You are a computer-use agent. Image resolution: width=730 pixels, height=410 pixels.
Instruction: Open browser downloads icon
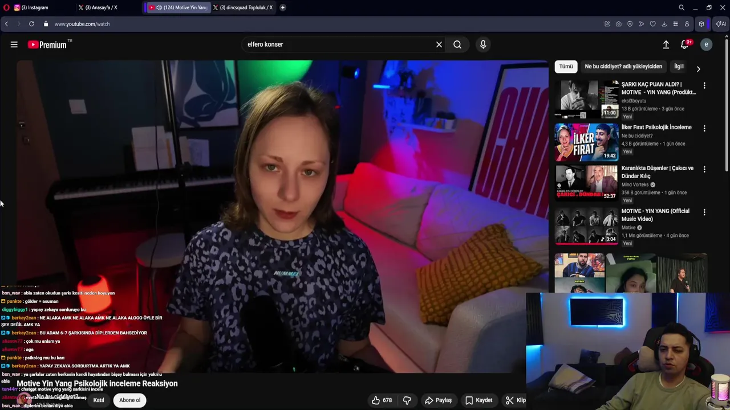click(664, 24)
